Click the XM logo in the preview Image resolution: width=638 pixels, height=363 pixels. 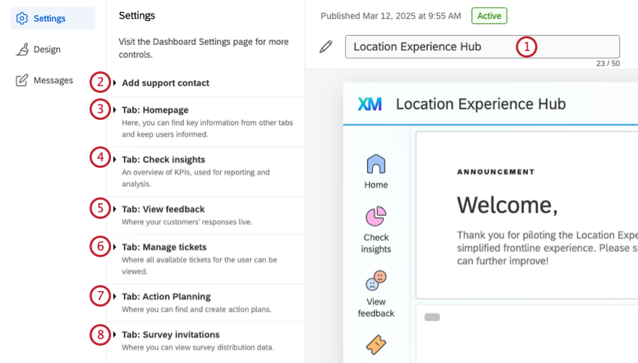point(369,104)
